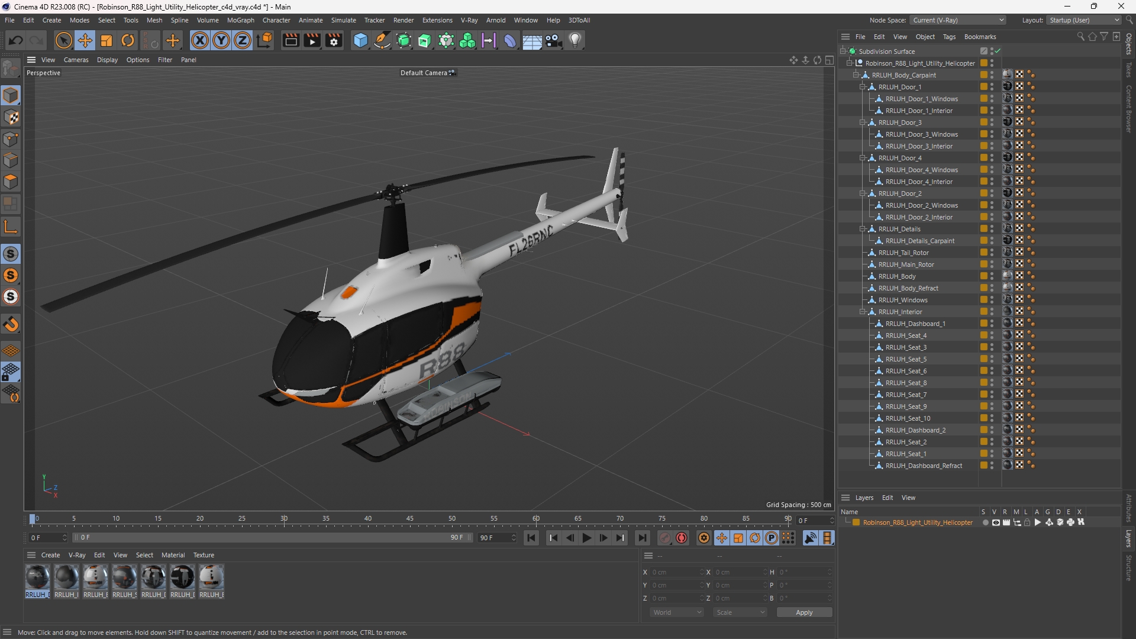Toggle X axis lock
This screenshot has width=1136, height=639.
(x=200, y=40)
